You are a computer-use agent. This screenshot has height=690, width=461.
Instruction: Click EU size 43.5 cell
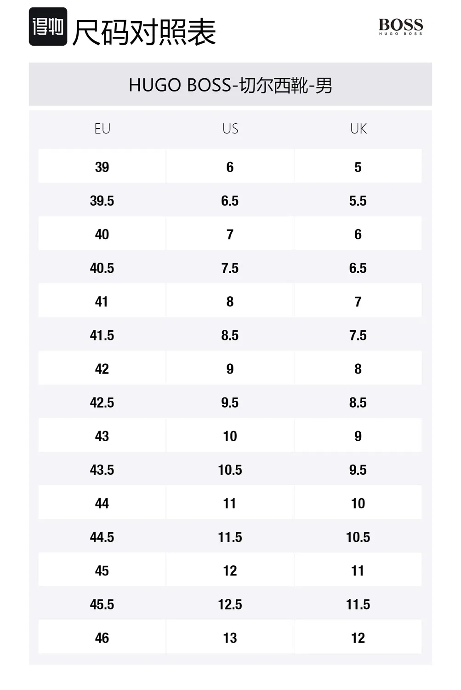(x=102, y=470)
